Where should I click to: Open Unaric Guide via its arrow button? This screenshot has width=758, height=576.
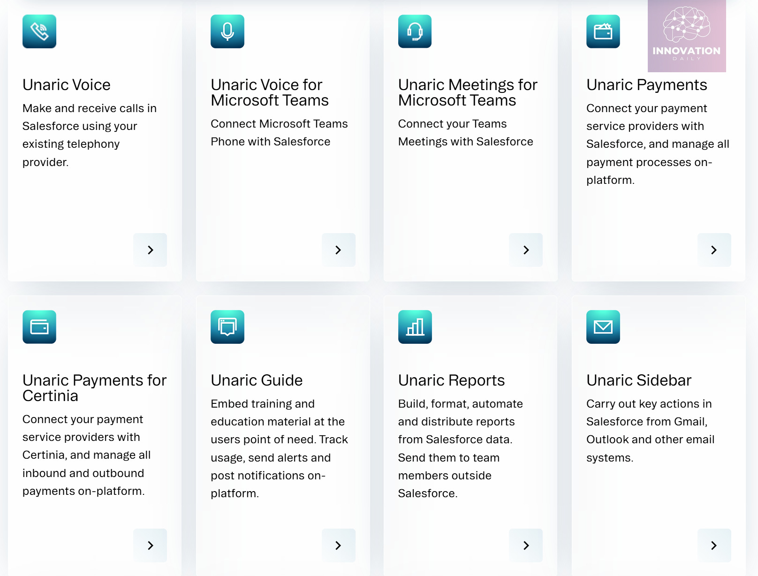click(339, 546)
